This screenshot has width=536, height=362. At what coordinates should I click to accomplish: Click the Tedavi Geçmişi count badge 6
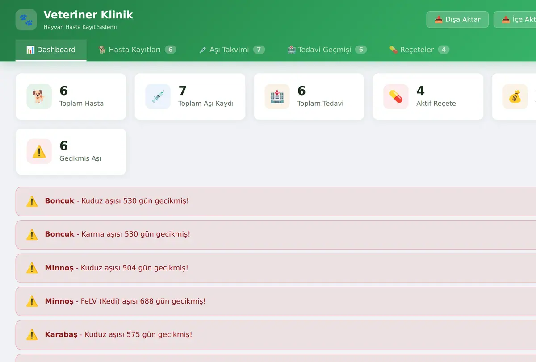pos(361,50)
